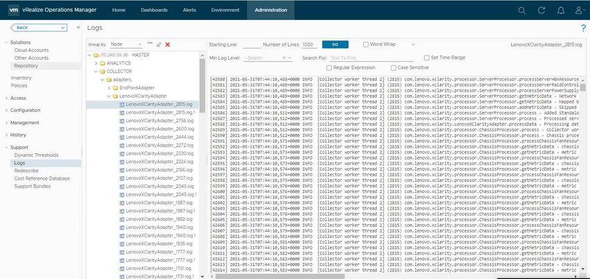
Task: Check the Set Time Range checkbox
Action: [426, 58]
